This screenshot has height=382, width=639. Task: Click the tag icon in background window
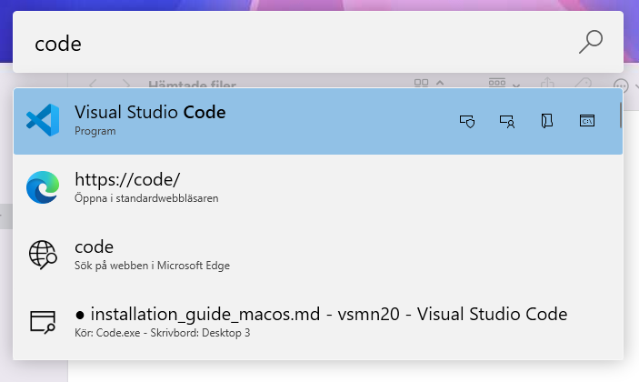pyautogui.click(x=584, y=83)
